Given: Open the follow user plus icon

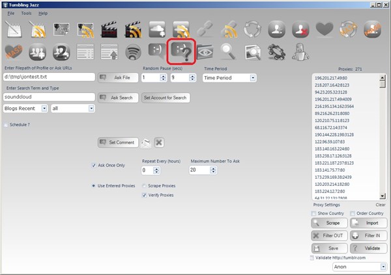Looking at the screenshot, I should click(x=276, y=29).
